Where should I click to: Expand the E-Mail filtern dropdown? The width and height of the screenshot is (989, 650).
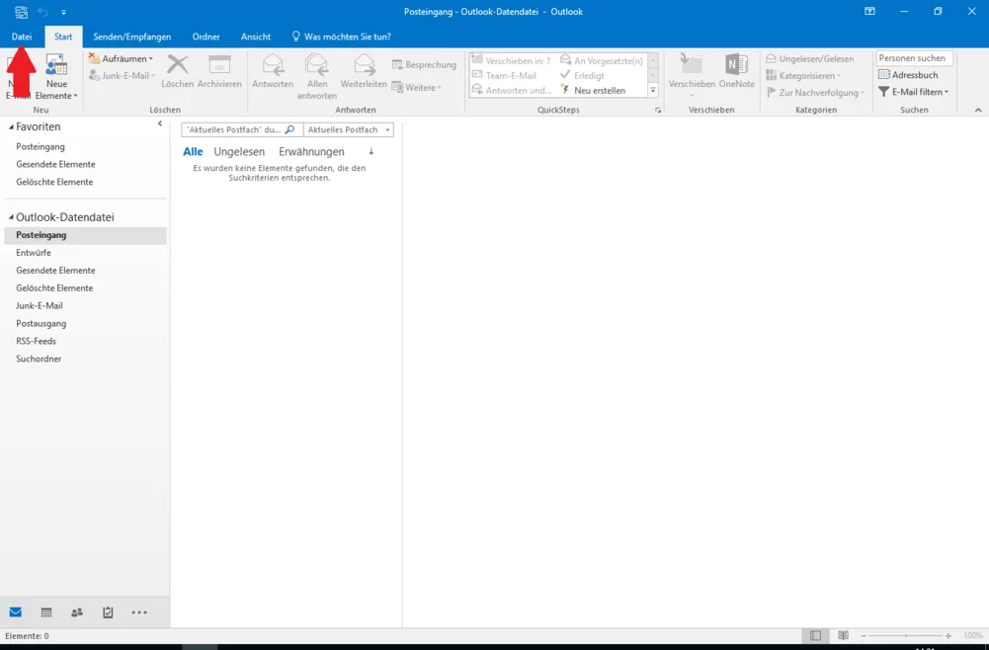click(914, 92)
